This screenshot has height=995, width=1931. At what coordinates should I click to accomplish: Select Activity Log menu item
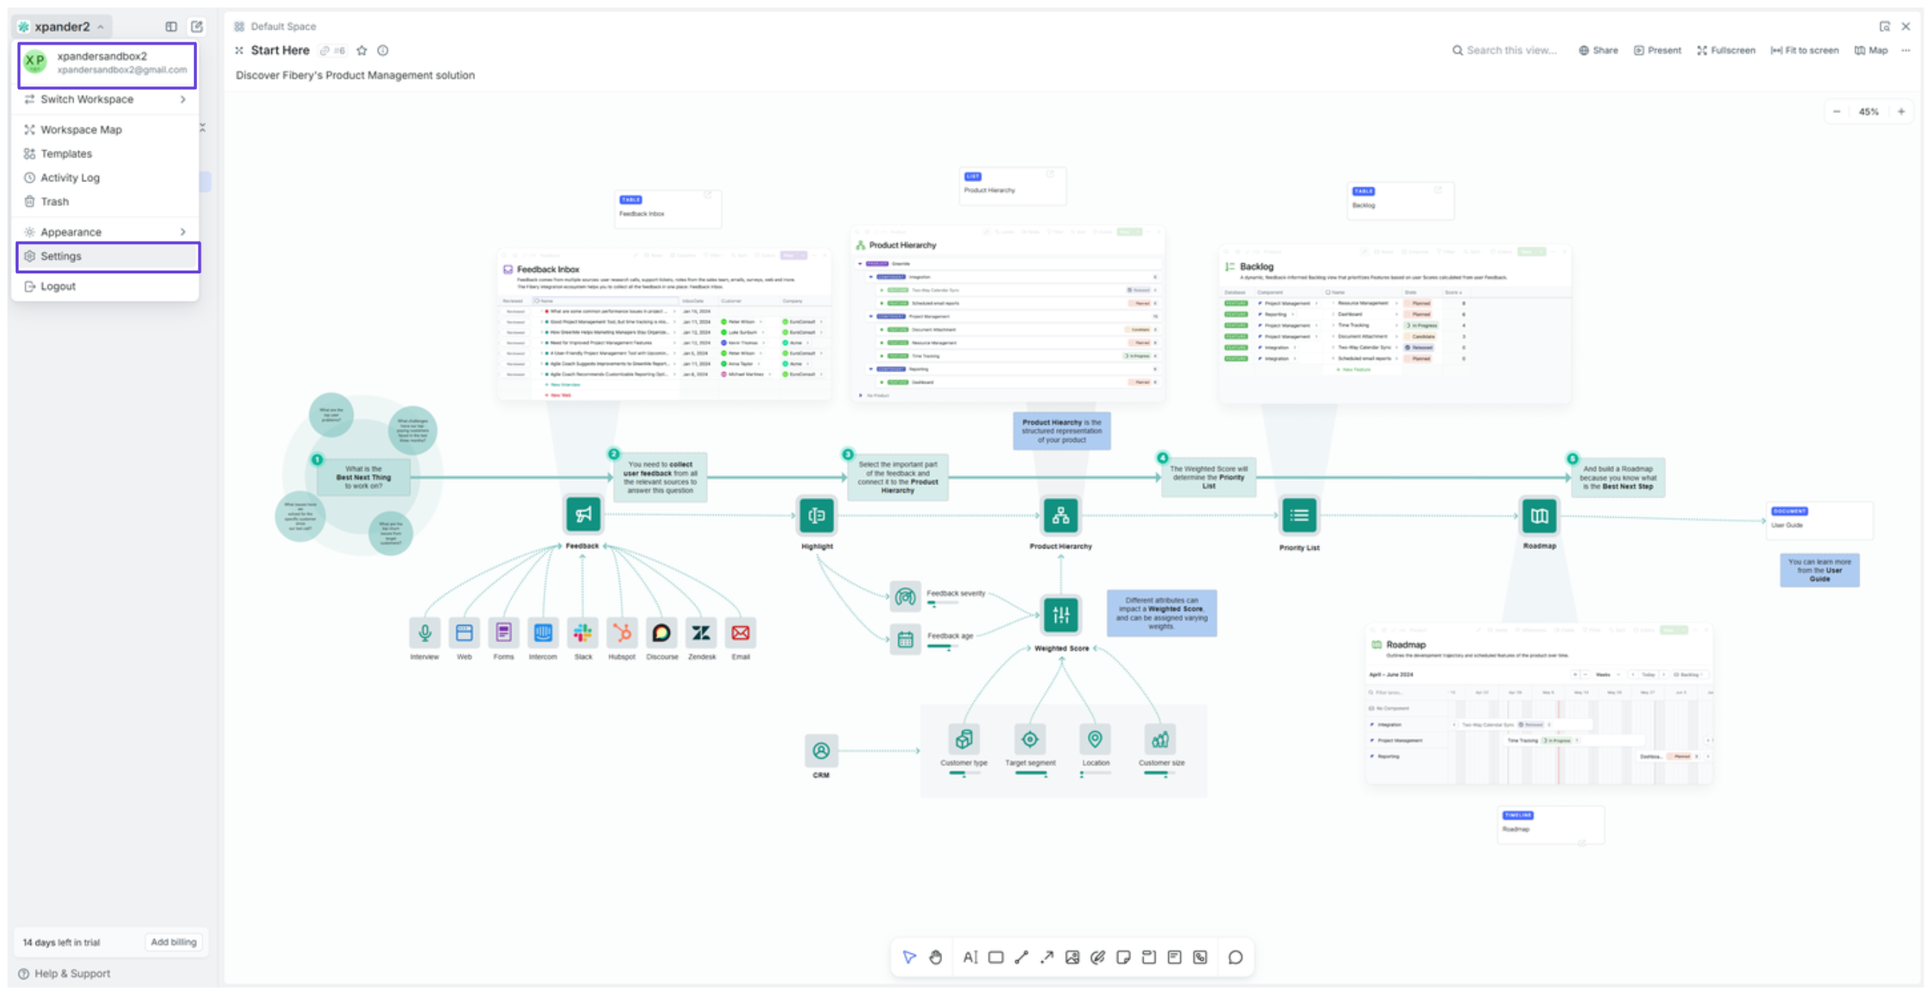(70, 178)
